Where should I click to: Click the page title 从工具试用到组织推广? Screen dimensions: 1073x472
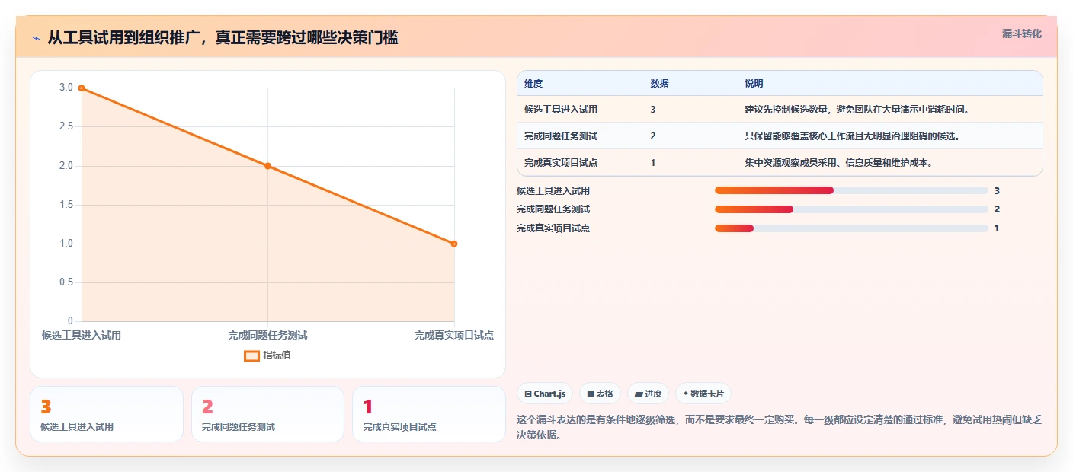click(x=223, y=38)
